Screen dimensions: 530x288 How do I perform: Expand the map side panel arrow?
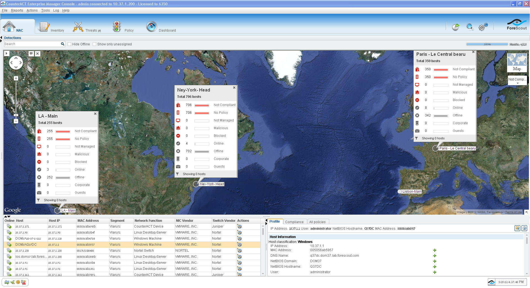(7, 53)
